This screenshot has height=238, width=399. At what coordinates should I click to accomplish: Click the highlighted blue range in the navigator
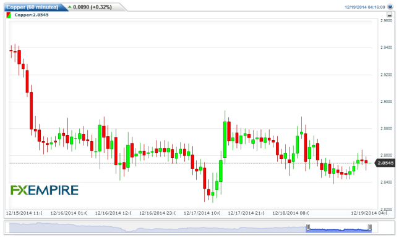[339, 228]
